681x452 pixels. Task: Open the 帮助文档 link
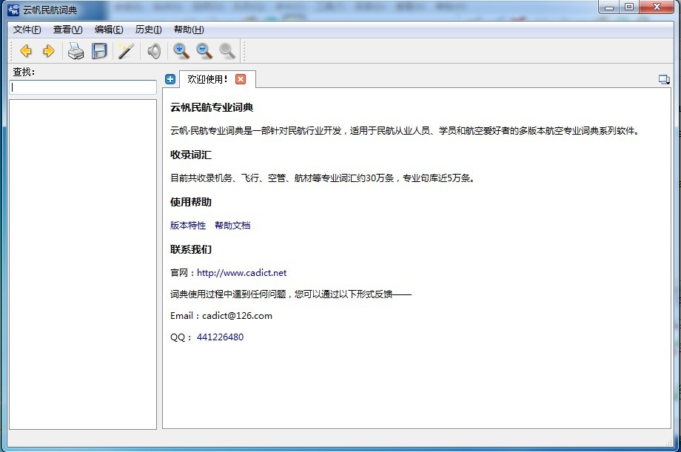click(232, 226)
